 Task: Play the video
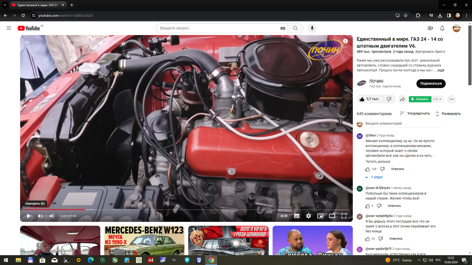click(28, 216)
